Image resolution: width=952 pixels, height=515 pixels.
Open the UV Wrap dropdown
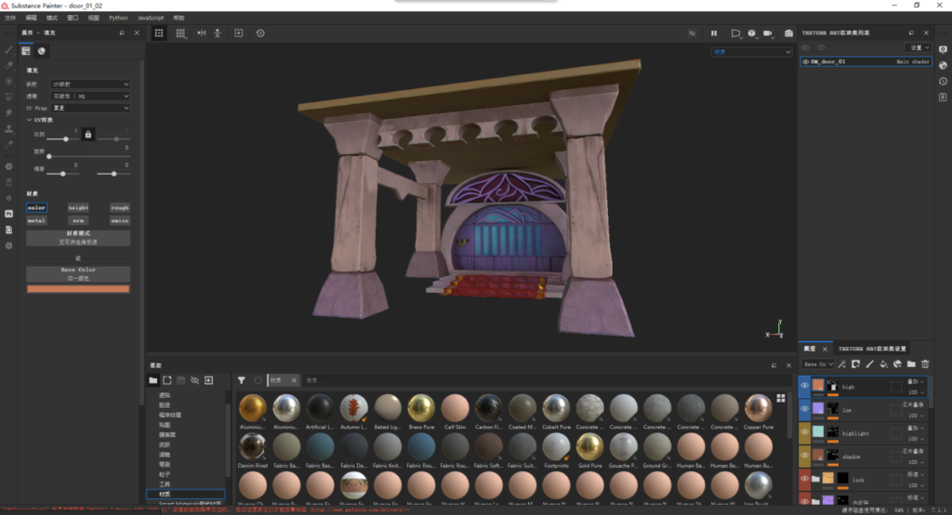89,108
